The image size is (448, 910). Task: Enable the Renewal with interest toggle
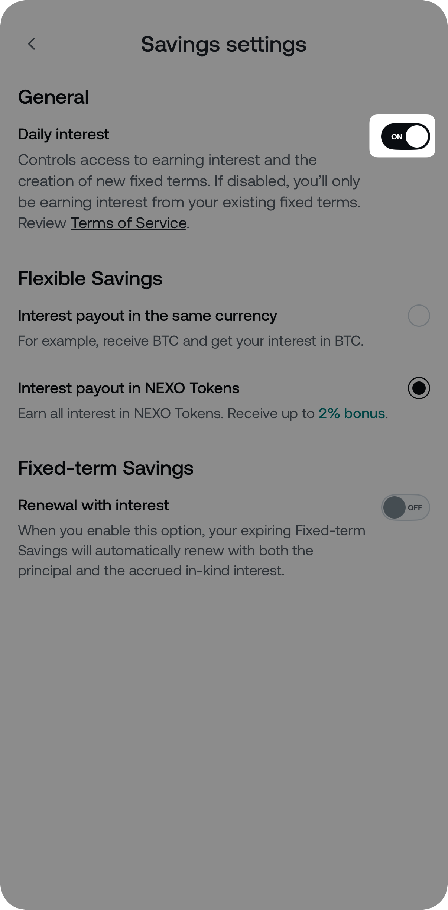(x=405, y=507)
